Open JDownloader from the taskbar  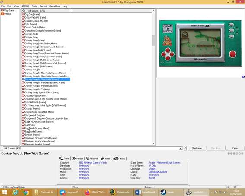(120, 192)
